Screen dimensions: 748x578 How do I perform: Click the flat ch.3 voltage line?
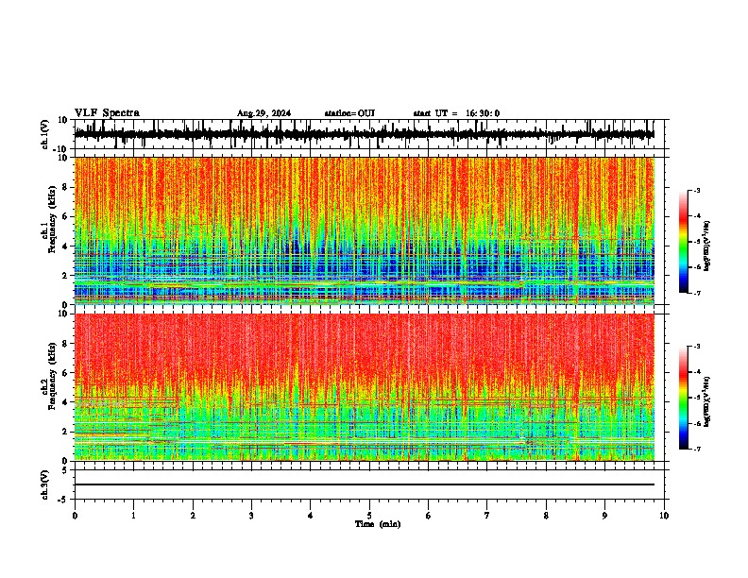364,484
